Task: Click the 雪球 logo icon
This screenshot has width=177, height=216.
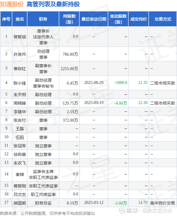Action: [x=122, y=210]
